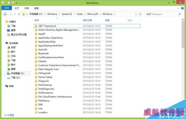
Task: Switch to the 主页 ribbon tab
Action: tap(17, 8)
